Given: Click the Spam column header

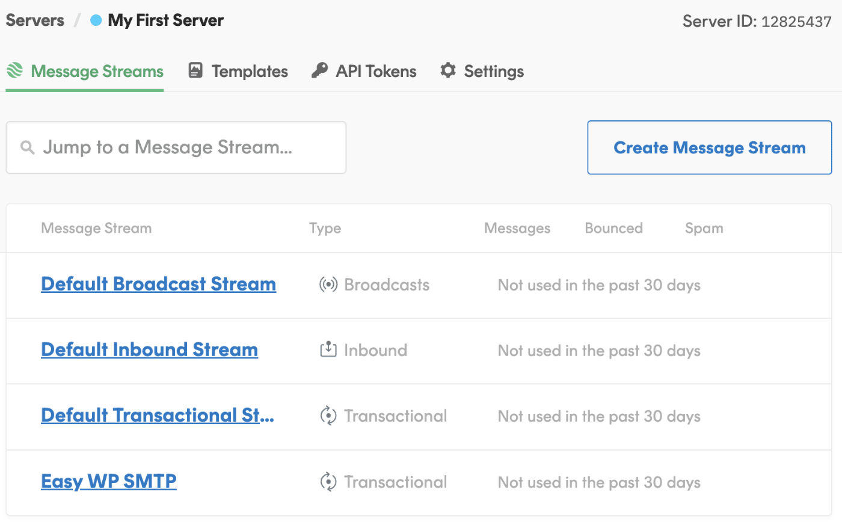Looking at the screenshot, I should [704, 229].
